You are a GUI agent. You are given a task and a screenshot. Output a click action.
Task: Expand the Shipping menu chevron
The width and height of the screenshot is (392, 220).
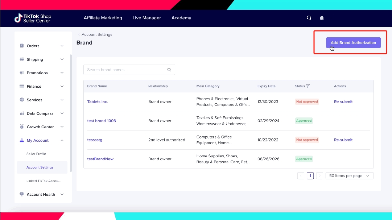coord(62,59)
